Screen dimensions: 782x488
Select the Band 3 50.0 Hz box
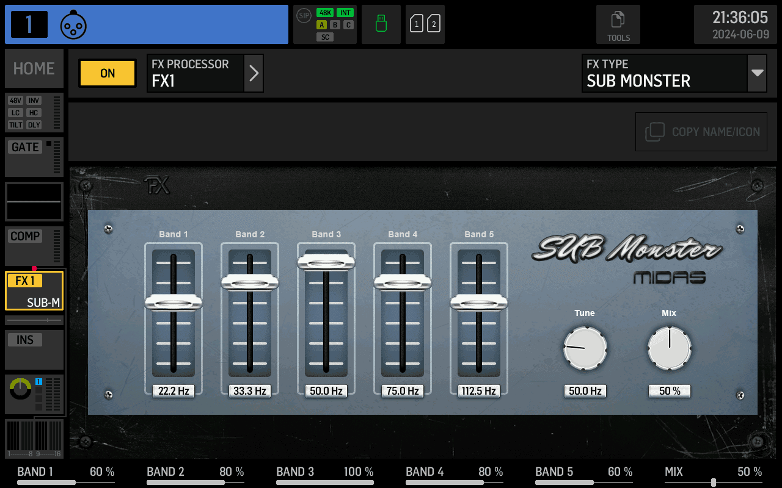click(326, 391)
